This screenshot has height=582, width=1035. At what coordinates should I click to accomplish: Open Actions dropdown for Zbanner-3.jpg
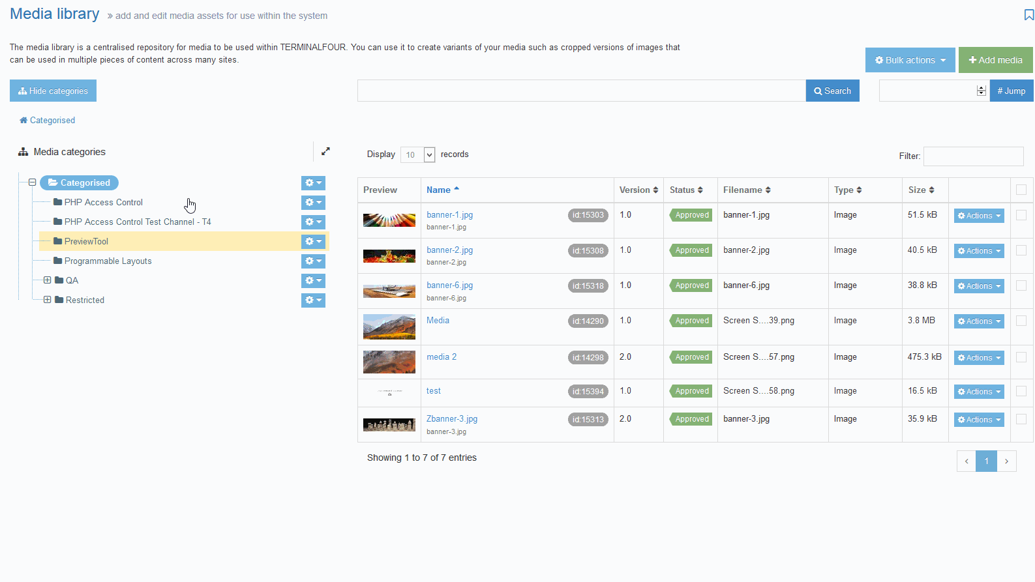[x=979, y=420]
